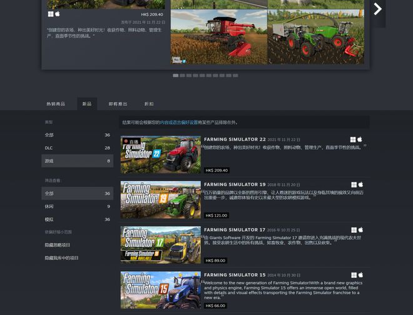Select the first carousel page indicator
The image size is (413, 315).
176,75
